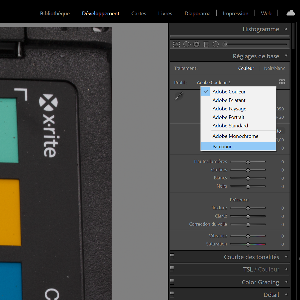This screenshot has height=300, width=300.
Task: Expand the Color Grading panel arrow
Action: pos(286,282)
